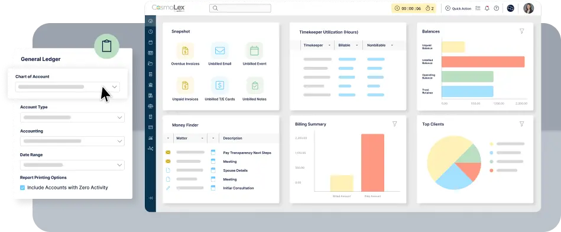Click the notification bell icon
561x232 pixels.
coord(487,8)
